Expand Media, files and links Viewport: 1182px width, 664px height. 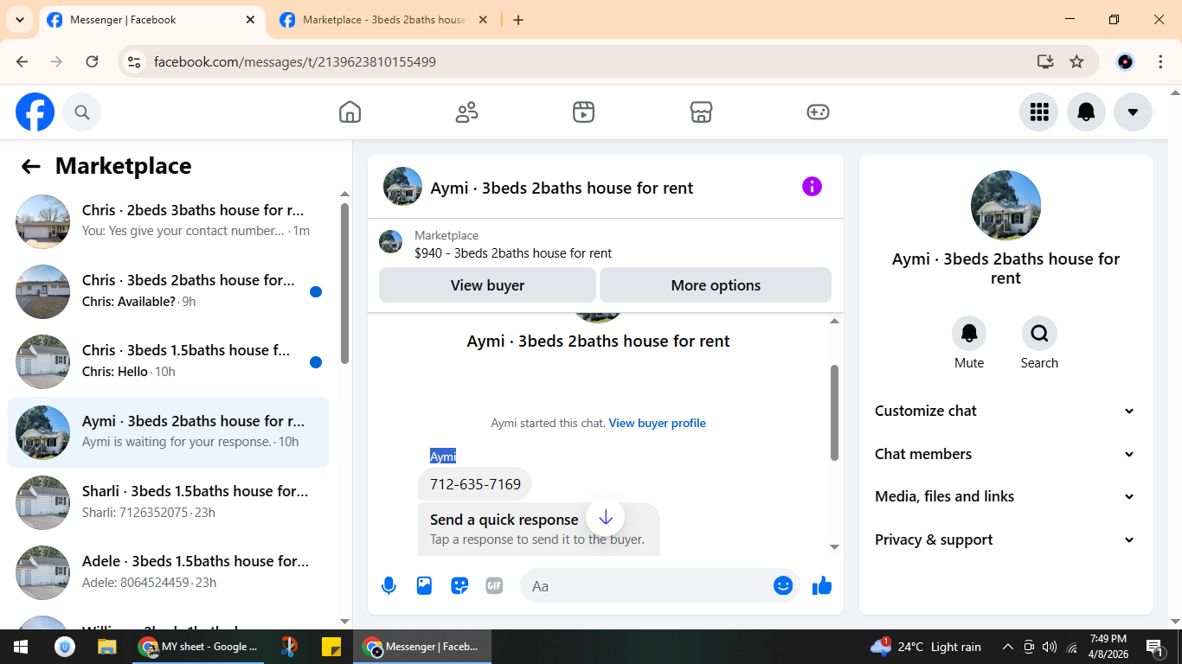coord(1005,496)
